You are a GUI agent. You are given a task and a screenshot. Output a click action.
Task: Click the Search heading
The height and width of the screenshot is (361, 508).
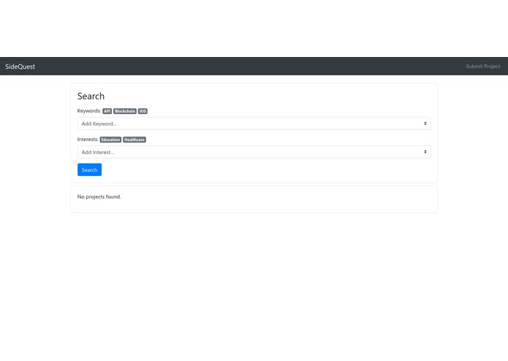pyautogui.click(x=91, y=96)
